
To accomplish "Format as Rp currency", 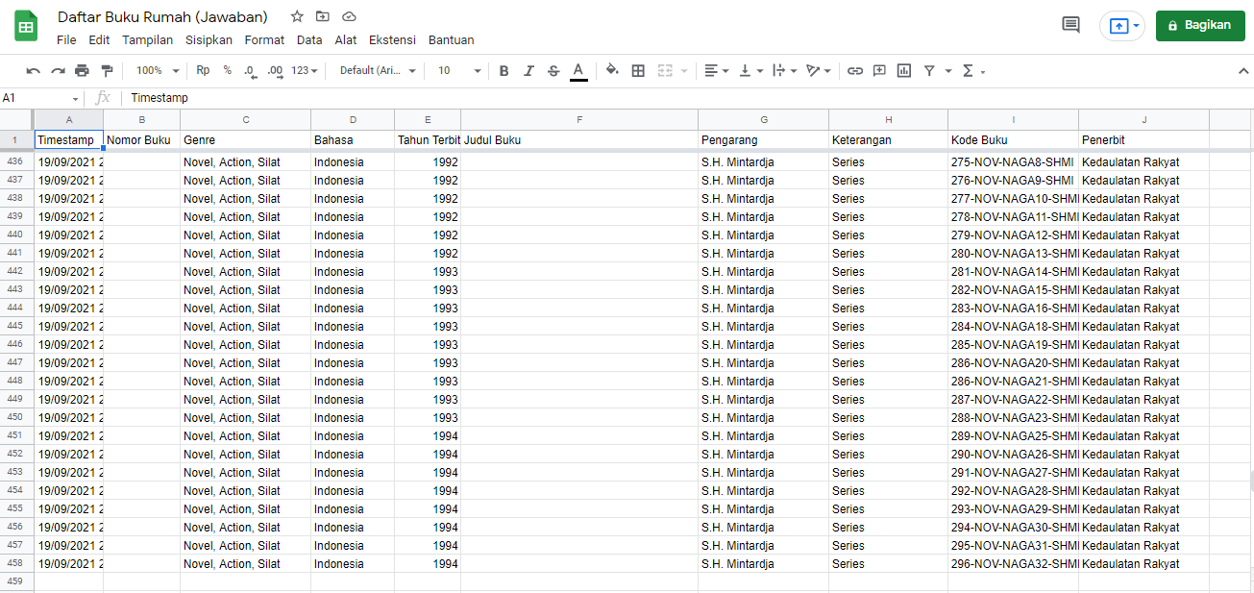I will point(203,70).
